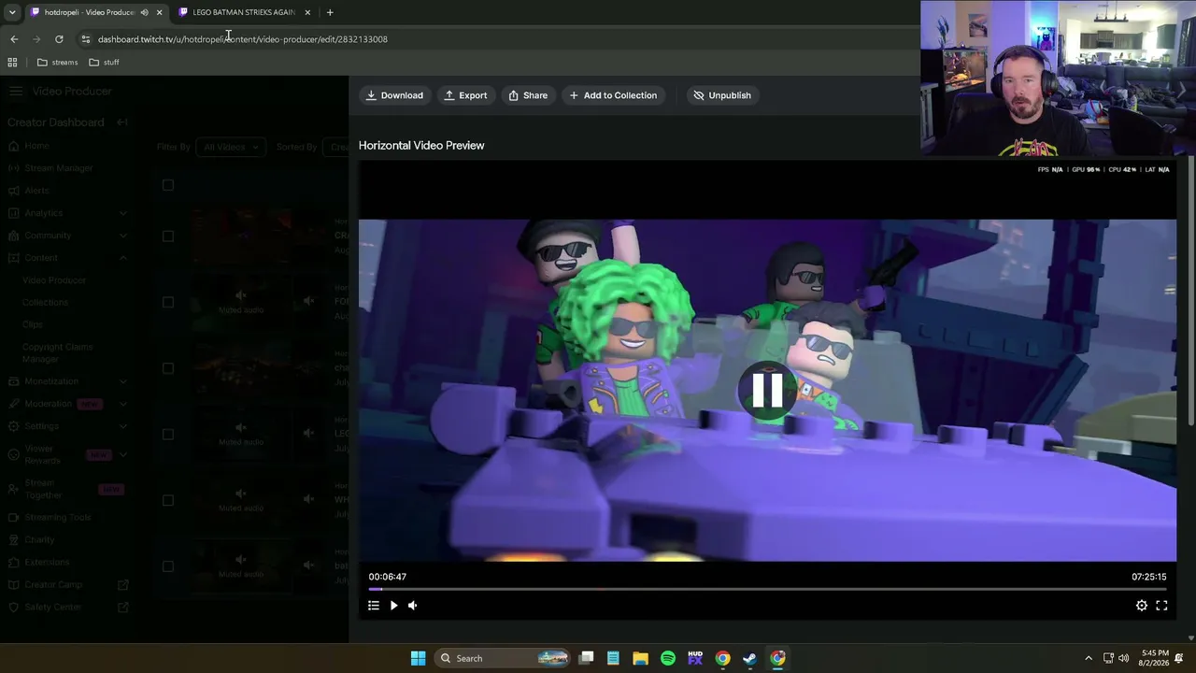Expand the Viewer Rewards section

(122, 455)
